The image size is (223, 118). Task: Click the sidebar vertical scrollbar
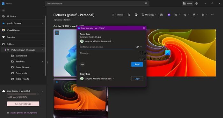(46, 46)
